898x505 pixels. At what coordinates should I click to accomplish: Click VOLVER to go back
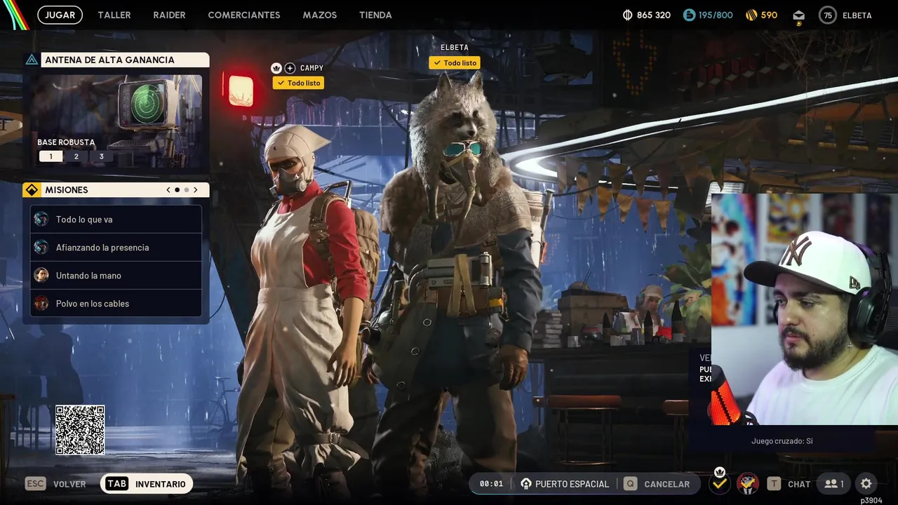coord(69,484)
